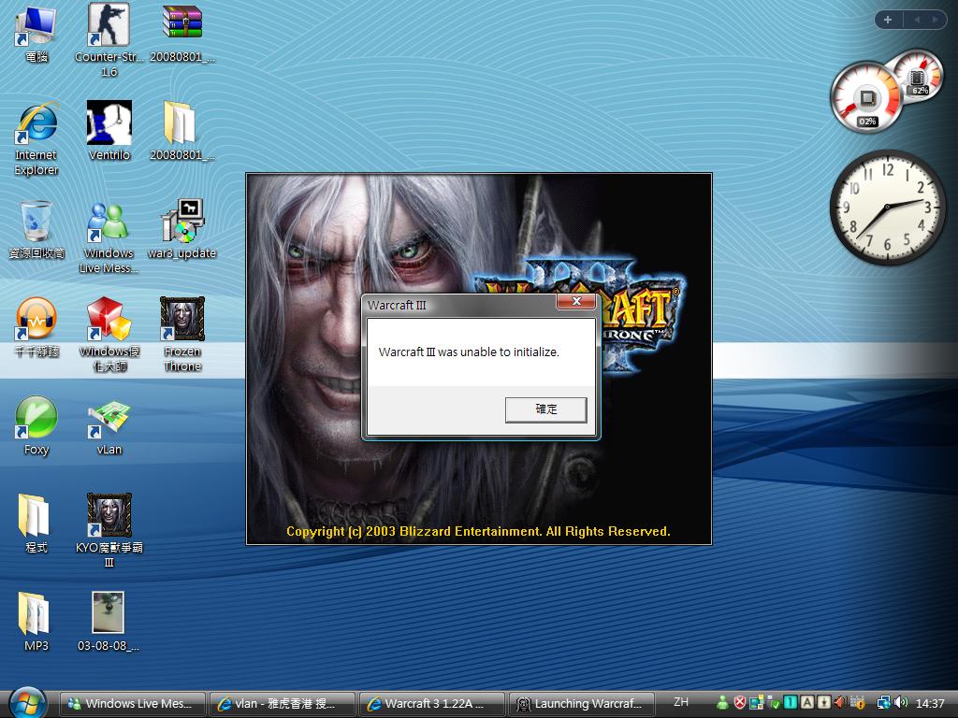Open the Foxy desktop shortcut
This screenshot has width=958, height=718.
[x=36, y=418]
